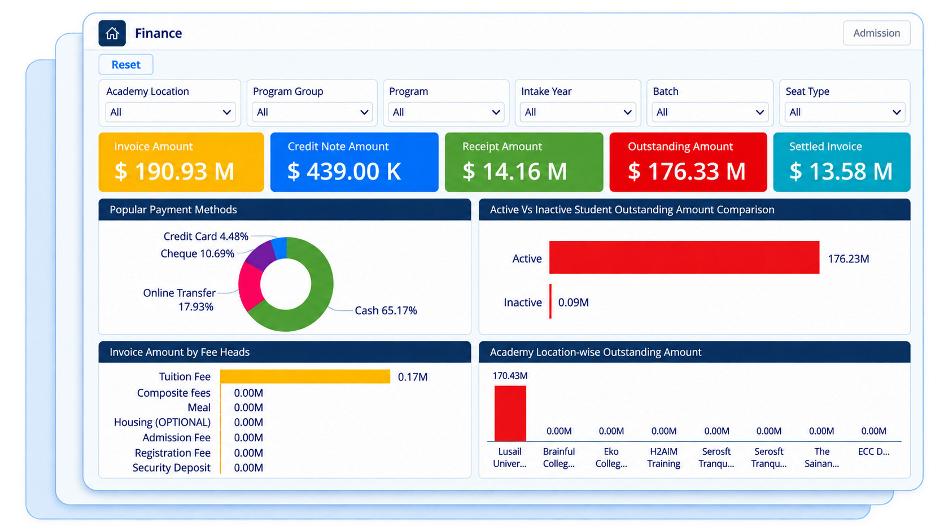Click the 'Credit Card 4.48%' label
Viewport: 944px width, 531px height.
[206, 236]
